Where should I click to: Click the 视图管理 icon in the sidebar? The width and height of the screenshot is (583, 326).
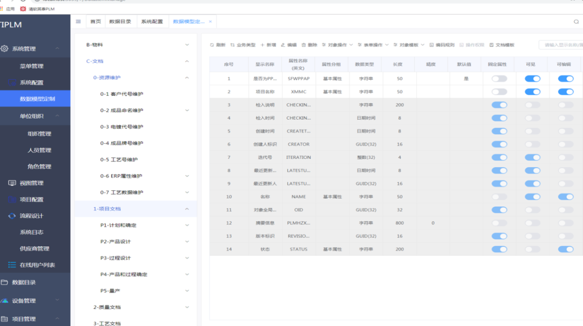[x=12, y=183]
